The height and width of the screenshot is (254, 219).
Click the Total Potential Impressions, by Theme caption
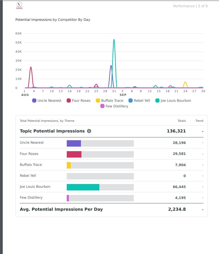tap(47, 121)
